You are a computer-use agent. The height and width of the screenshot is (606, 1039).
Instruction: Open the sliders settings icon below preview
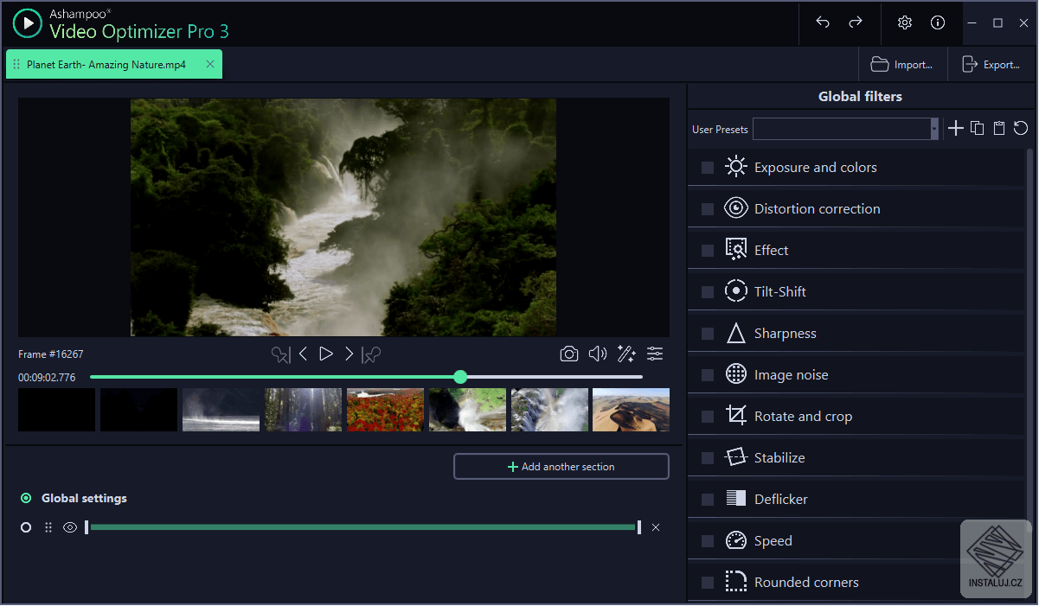pyautogui.click(x=655, y=354)
